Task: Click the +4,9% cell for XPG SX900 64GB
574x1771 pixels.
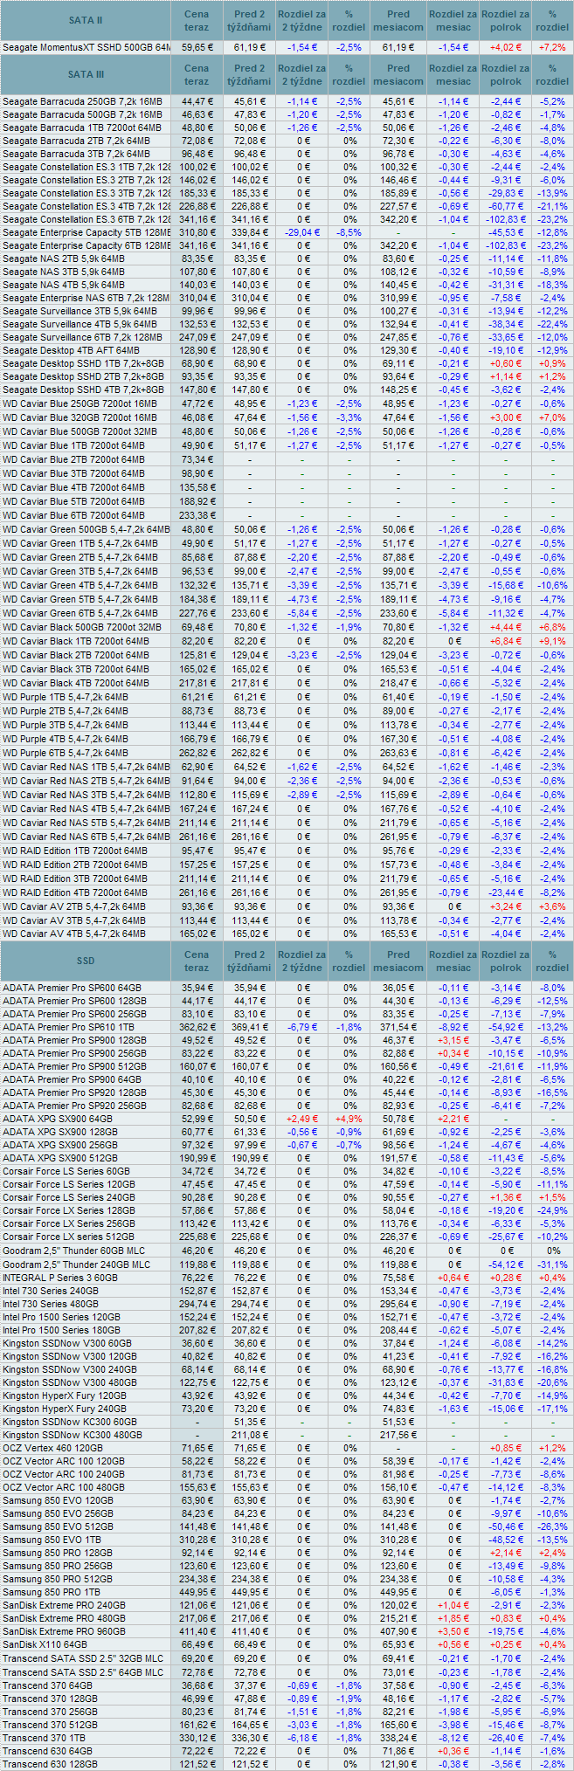Action: 349,1119
